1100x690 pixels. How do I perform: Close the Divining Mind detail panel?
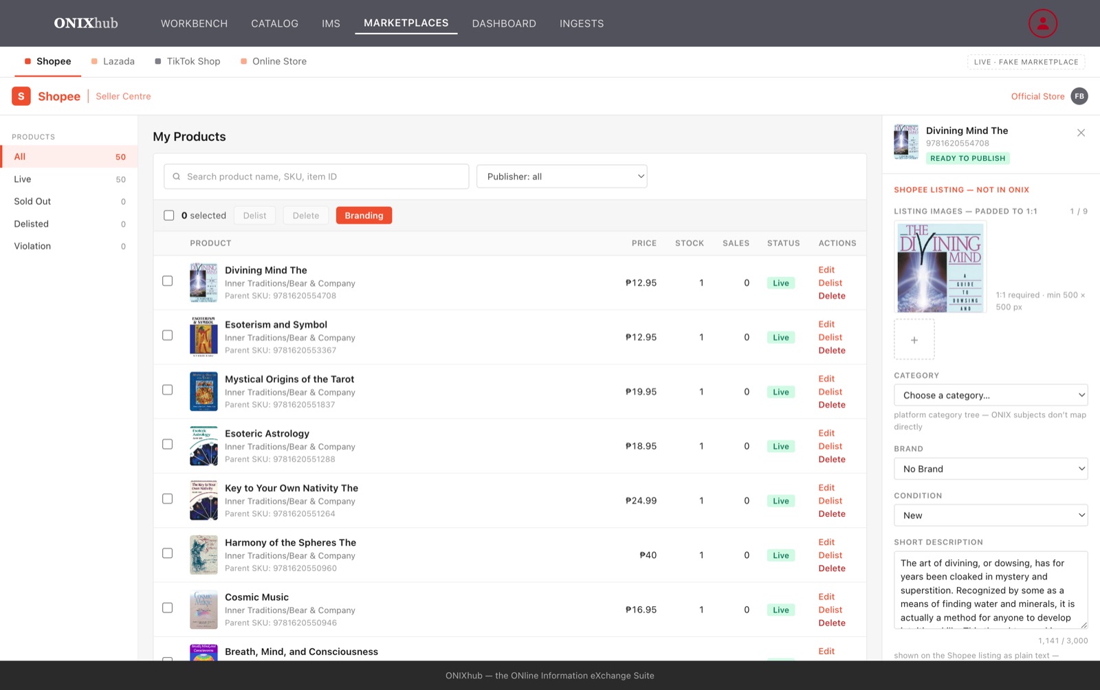1081,133
